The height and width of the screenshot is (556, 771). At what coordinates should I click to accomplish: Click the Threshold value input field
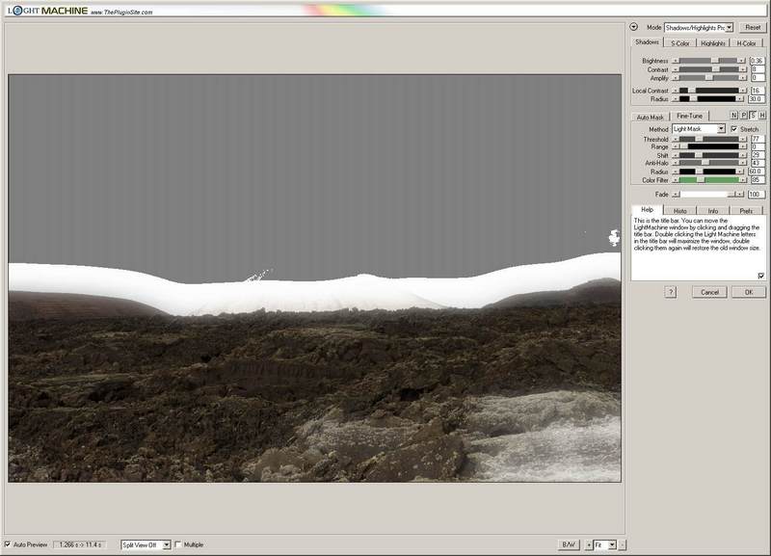point(757,139)
